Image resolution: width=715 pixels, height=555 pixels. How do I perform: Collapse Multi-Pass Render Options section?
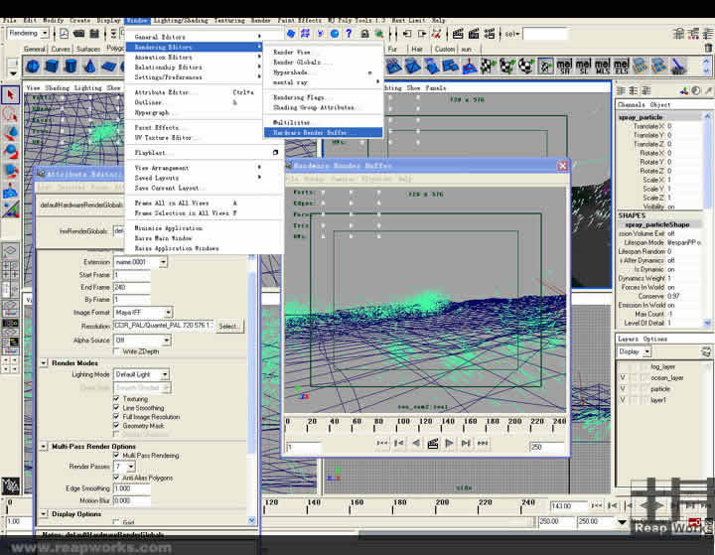click(44, 447)
